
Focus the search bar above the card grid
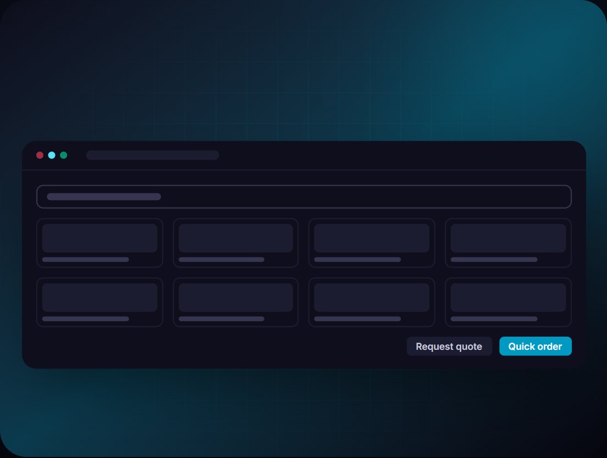tap(304, 197)
